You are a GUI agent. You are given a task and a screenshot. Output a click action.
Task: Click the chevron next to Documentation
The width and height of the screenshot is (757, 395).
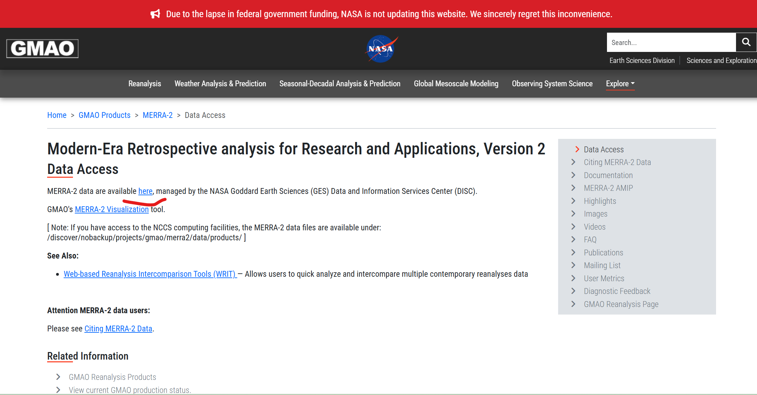click(x=573, y=175)
